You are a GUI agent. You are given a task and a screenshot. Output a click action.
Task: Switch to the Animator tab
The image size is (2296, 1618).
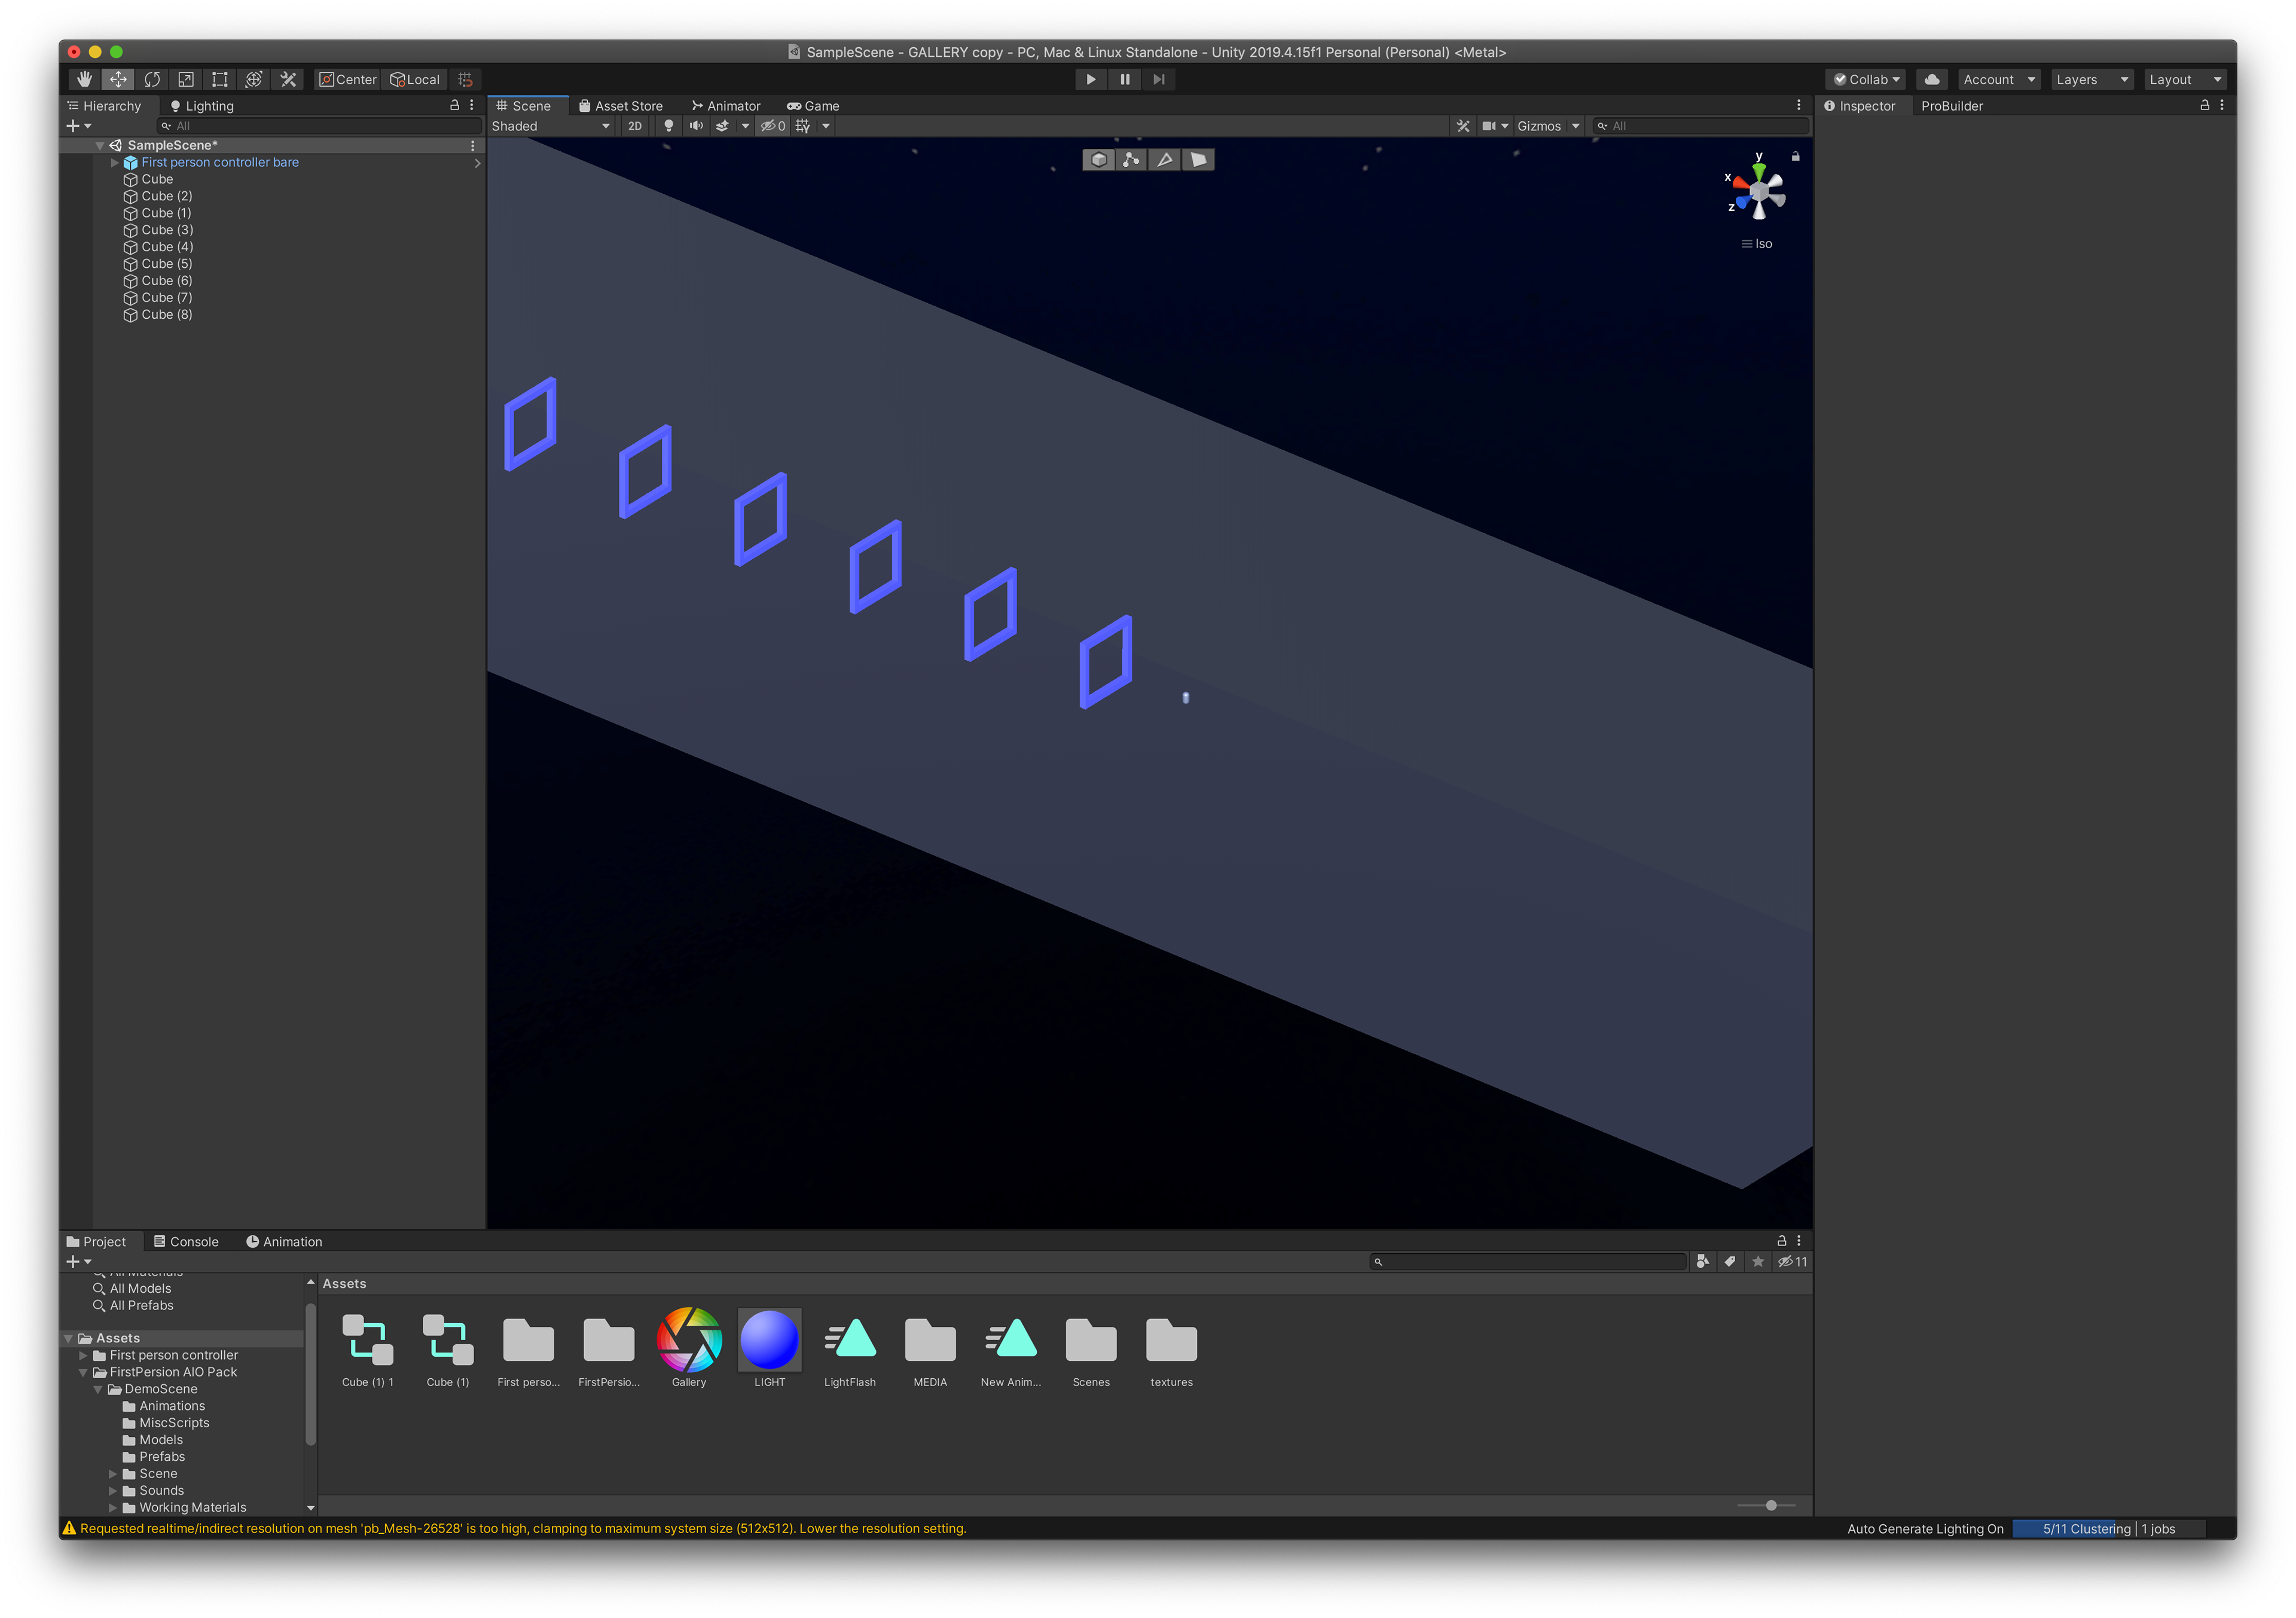click(726, 106)
